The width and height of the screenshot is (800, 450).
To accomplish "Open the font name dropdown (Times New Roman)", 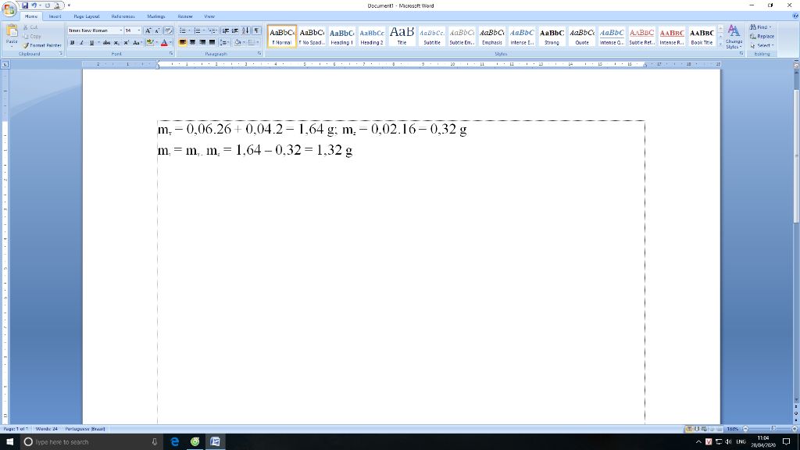I will tap(121, 30).
